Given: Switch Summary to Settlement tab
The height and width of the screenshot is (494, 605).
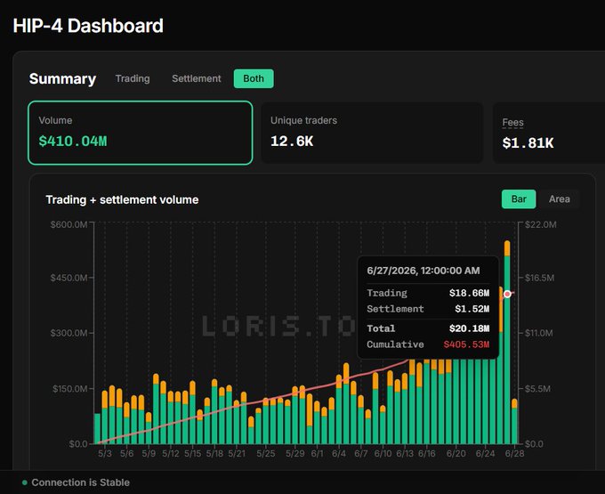Looking at the screenshot, I should click(x=197, y=78).
